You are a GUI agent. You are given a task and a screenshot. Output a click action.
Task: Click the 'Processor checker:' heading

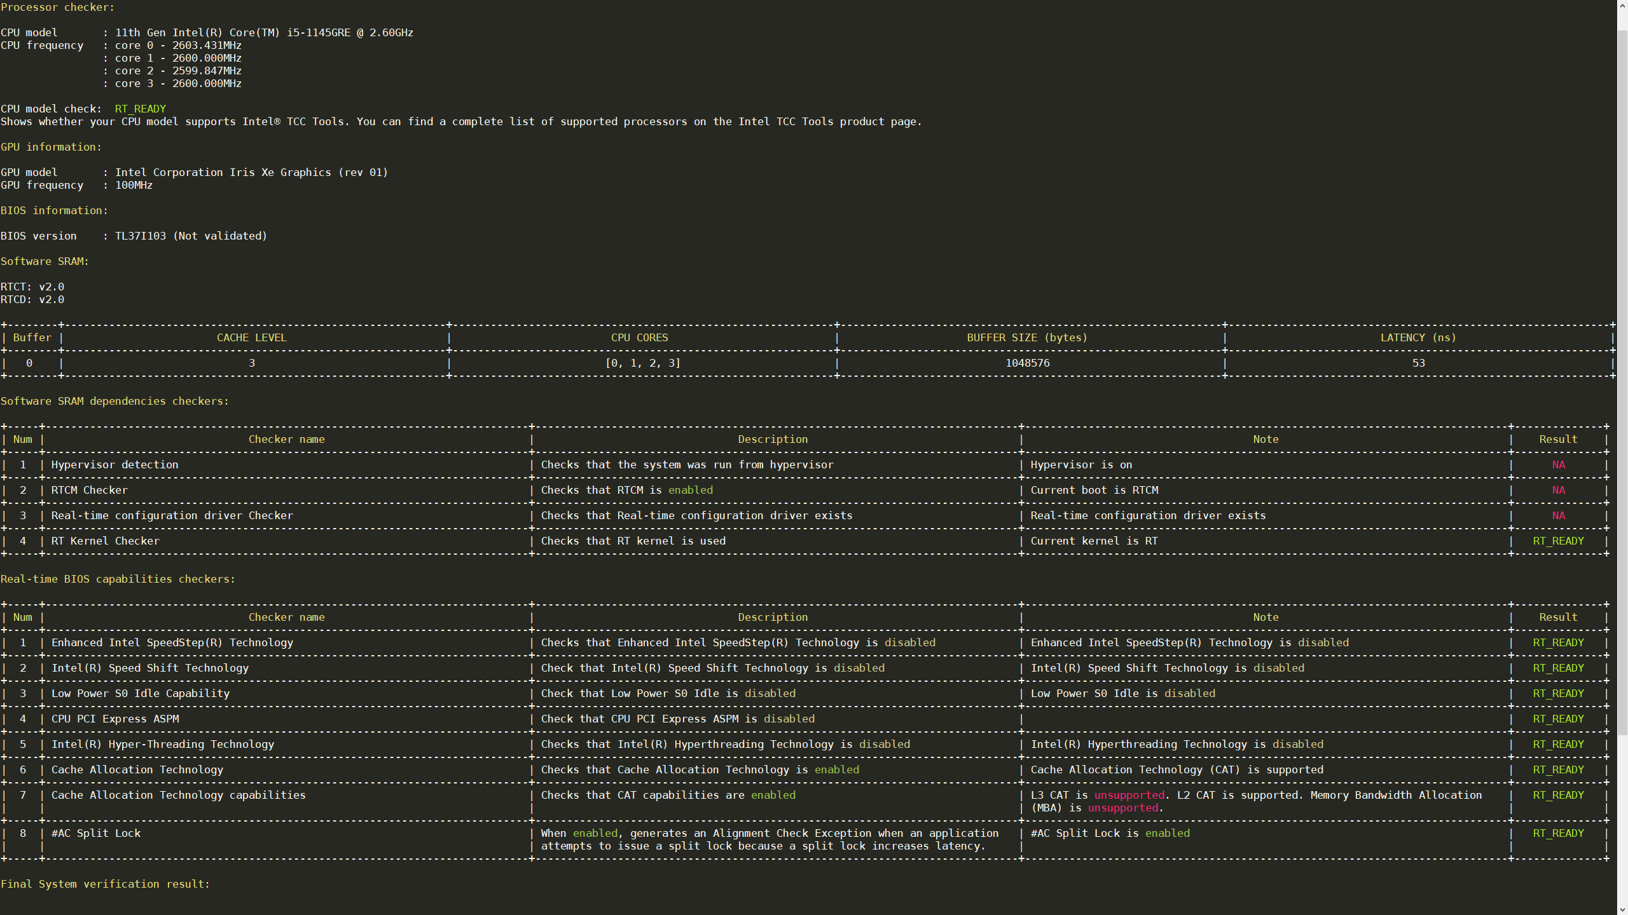(x=57, y=7)
